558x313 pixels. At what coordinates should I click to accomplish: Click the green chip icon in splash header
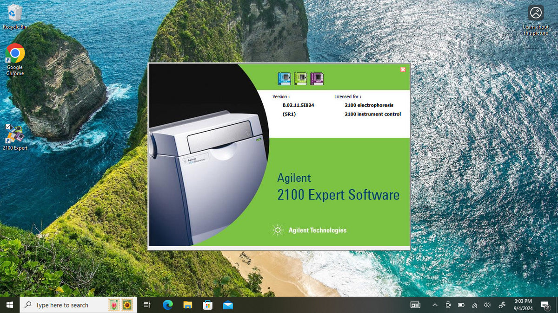pos(300,78)
